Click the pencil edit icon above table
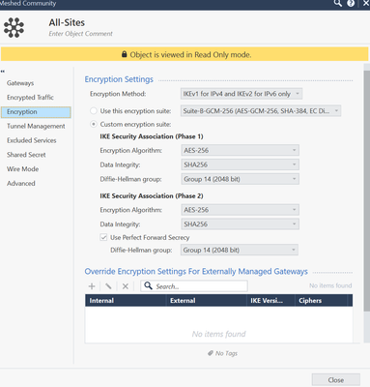Screen dimensions: 370x387 pyautogui.click(x=108, y=286)
